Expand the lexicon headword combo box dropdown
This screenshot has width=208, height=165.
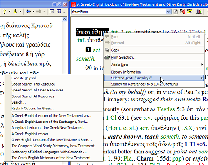[168, 12]
